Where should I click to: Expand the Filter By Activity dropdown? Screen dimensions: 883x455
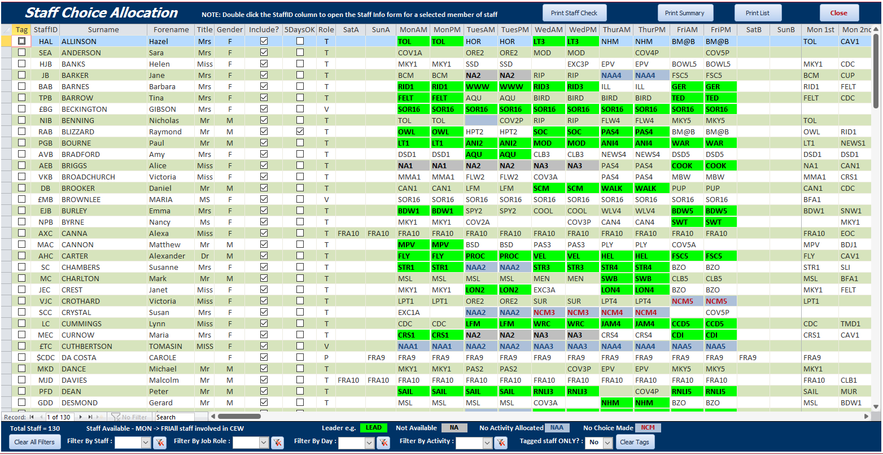(x=487, y=443)
